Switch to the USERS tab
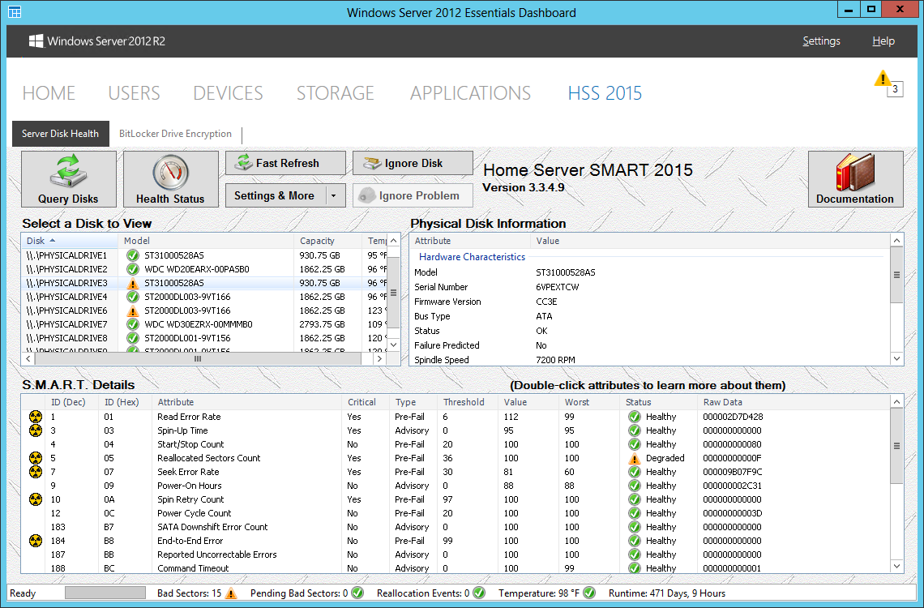 pos(134,93)
